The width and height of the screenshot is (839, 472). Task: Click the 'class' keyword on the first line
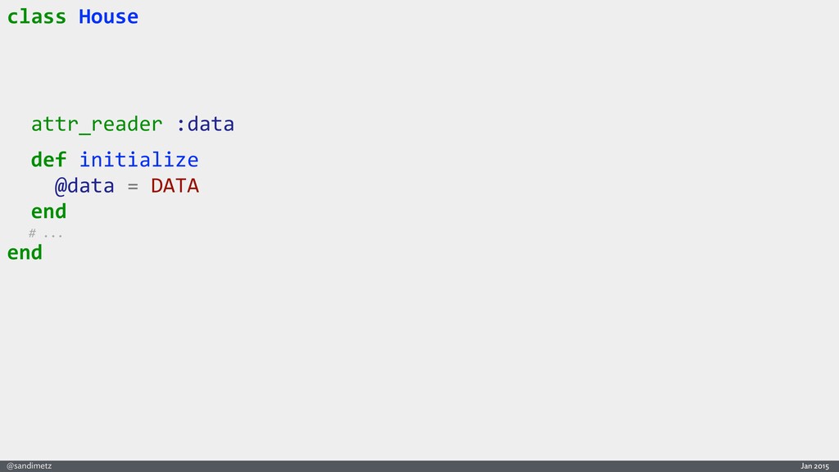(36, 16)
